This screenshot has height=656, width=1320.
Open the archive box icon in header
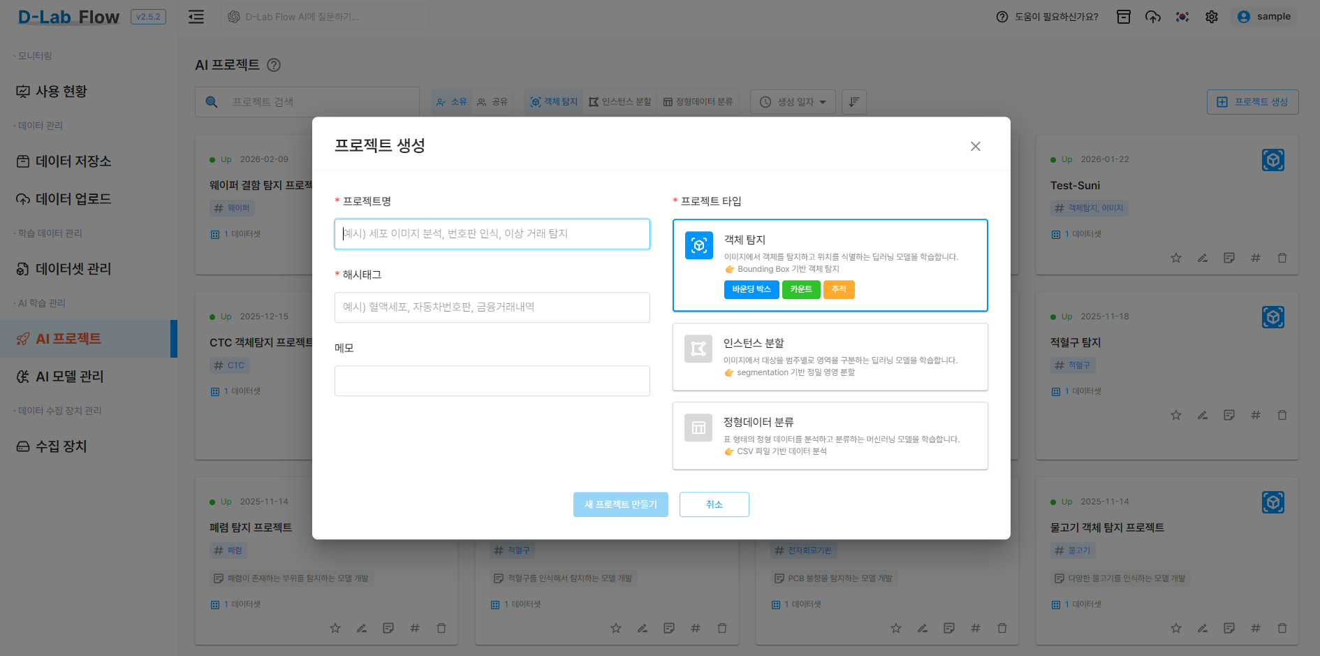click(1124, 17)
